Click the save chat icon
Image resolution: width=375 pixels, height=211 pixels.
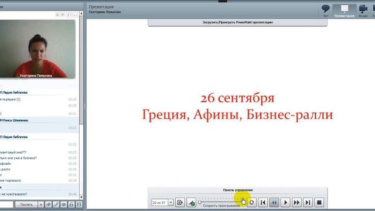(79, 205)
